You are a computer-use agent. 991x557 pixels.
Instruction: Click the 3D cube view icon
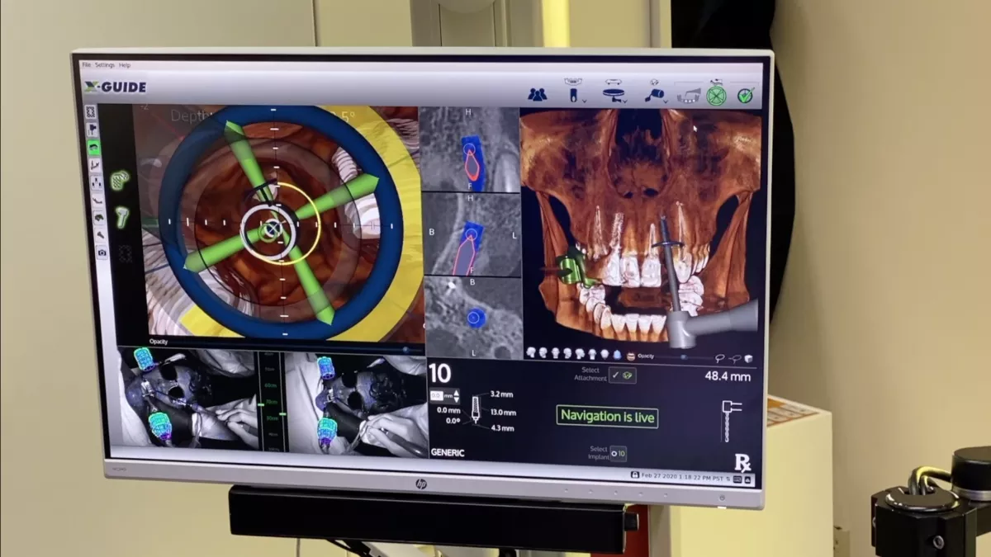pyautogui.click(x=748, y=358)
